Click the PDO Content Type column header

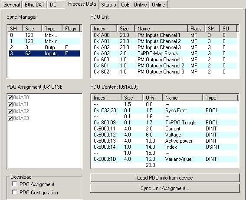click(220, 98)
